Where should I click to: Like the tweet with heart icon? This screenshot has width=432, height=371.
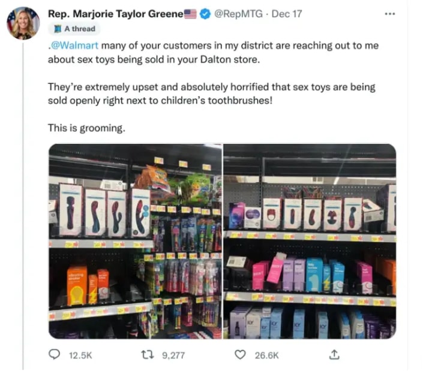pos(240,355)
